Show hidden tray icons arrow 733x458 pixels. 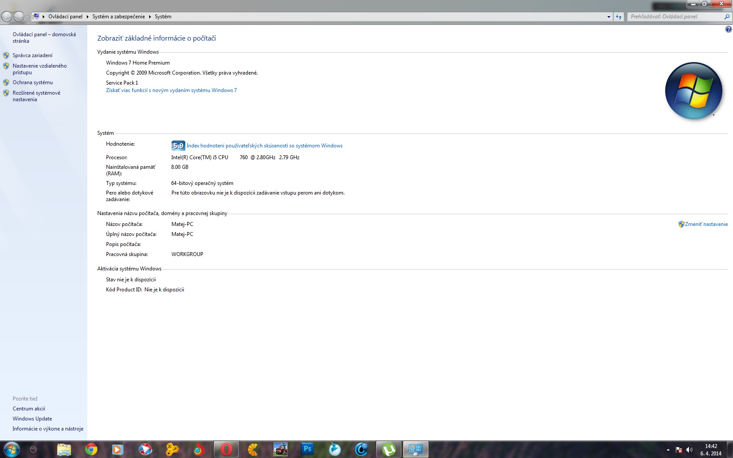point(668,450)
